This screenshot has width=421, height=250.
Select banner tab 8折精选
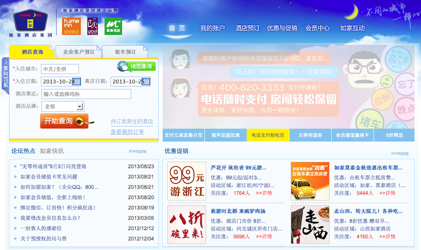pyautogui.click(x=394, y=135)
